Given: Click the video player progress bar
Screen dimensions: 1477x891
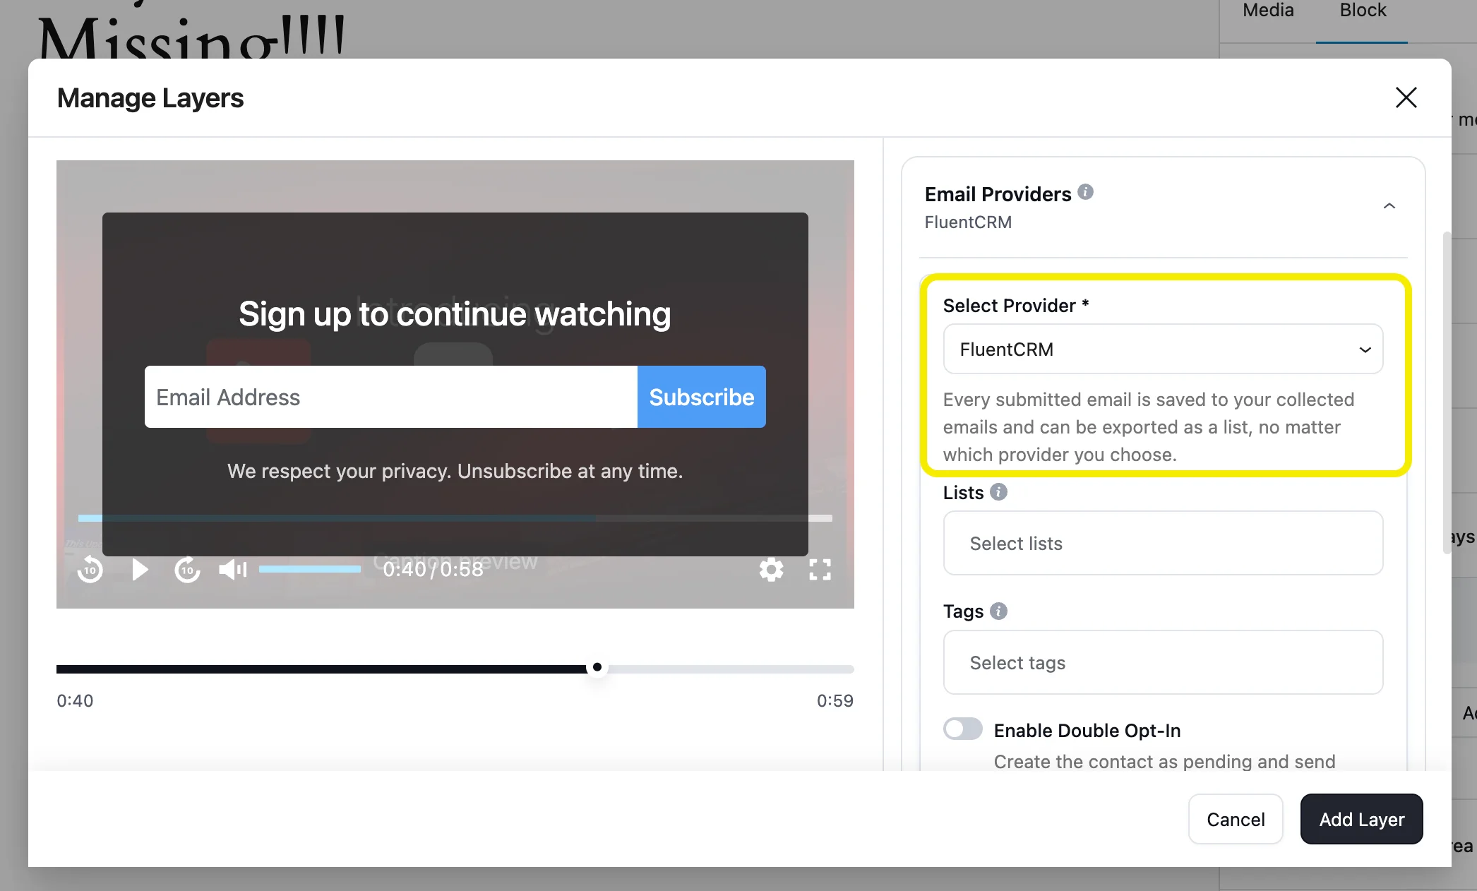Looking at the screenshot, I should point(455,518).
